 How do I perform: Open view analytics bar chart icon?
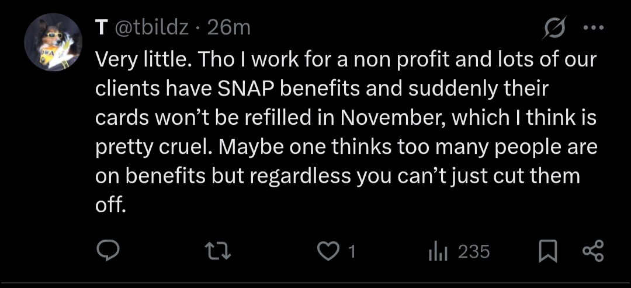(x=437, y=251)
